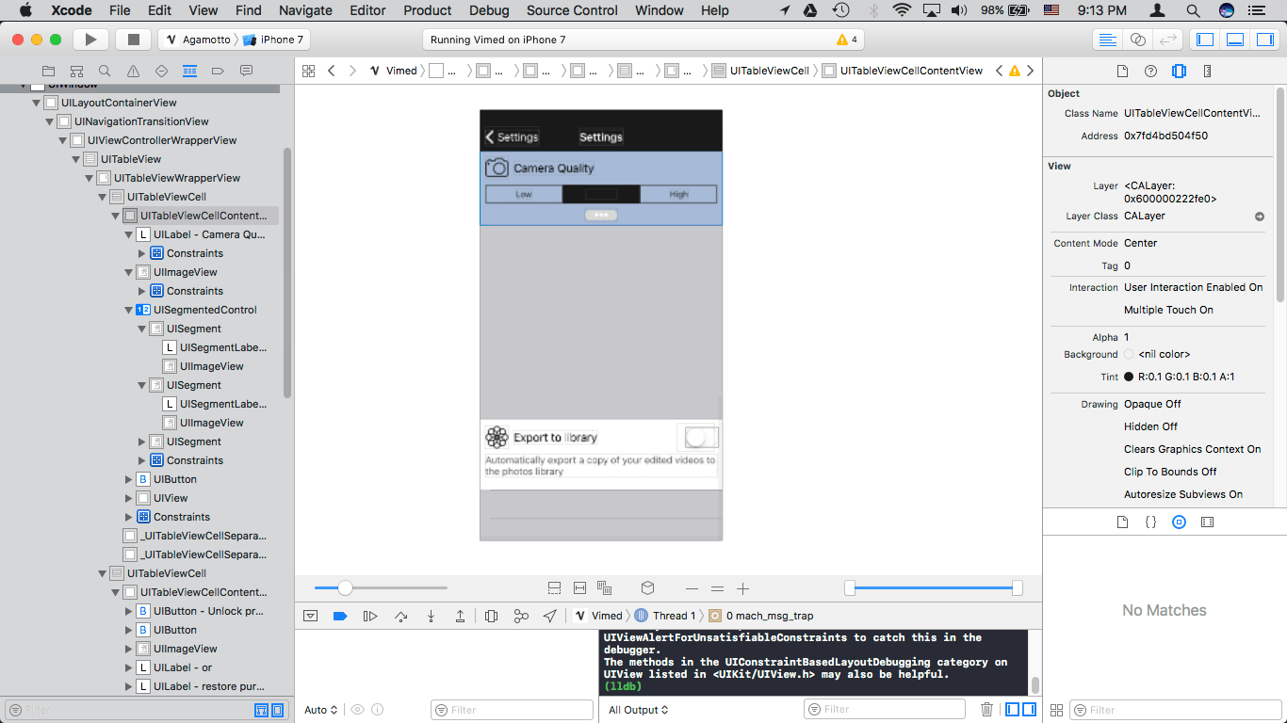This screenshot has height=723, width=1287.
Task: Go back in the jump bar history
Action: [x=332, y=71]
